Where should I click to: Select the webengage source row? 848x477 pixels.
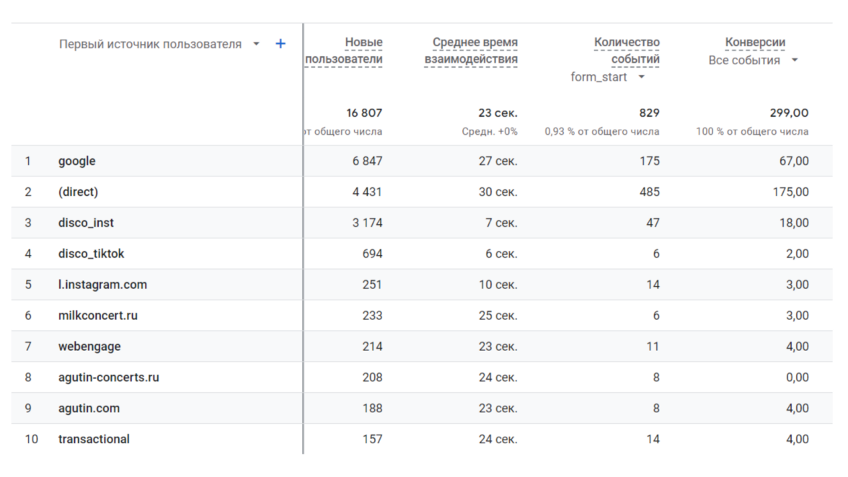[x=89, y=347]
